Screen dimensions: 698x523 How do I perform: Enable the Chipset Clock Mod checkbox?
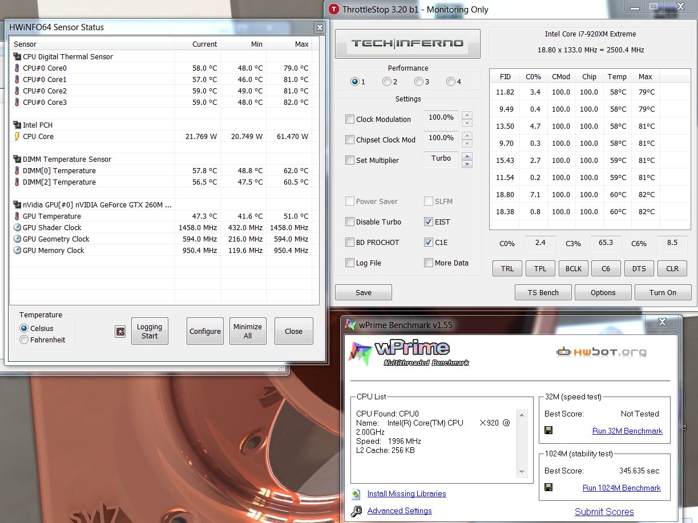coord(350,140)
